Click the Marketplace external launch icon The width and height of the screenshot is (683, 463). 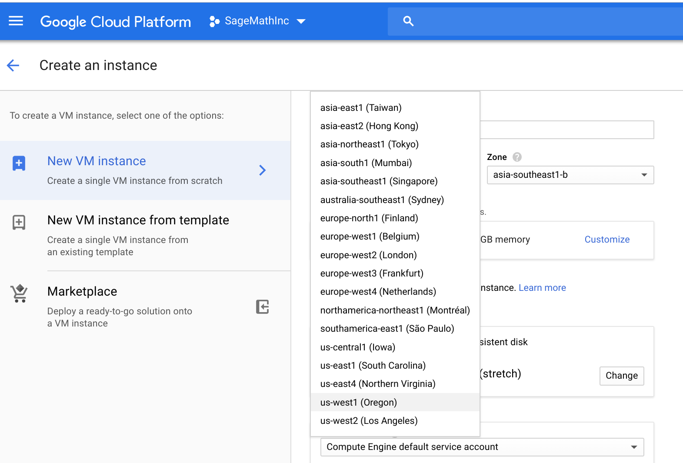262,307
